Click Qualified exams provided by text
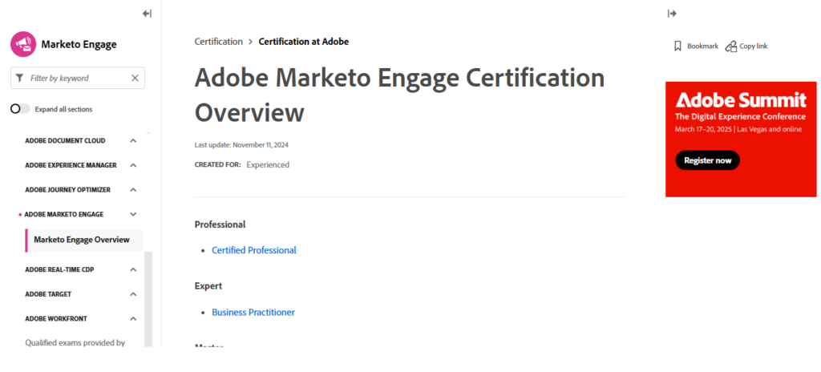This screenshot has width=821, height=372. tap(75, 342)
